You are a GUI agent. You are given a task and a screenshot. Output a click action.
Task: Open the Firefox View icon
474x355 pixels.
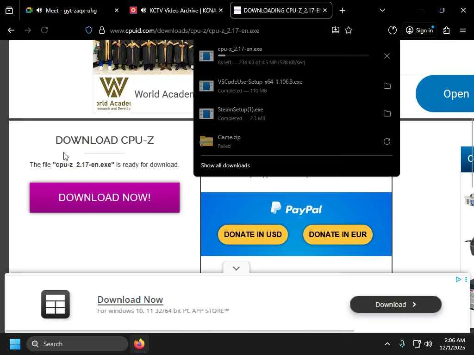(x=9, y=11)
